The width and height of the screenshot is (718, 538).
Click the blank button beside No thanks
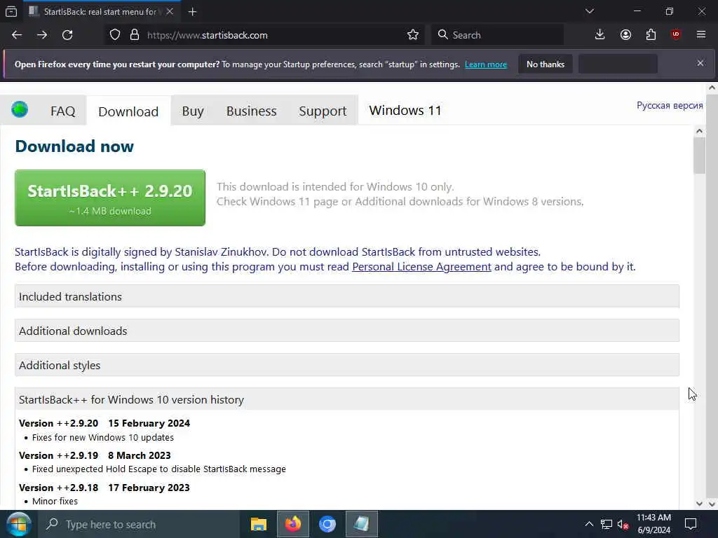tap(618, 64)
